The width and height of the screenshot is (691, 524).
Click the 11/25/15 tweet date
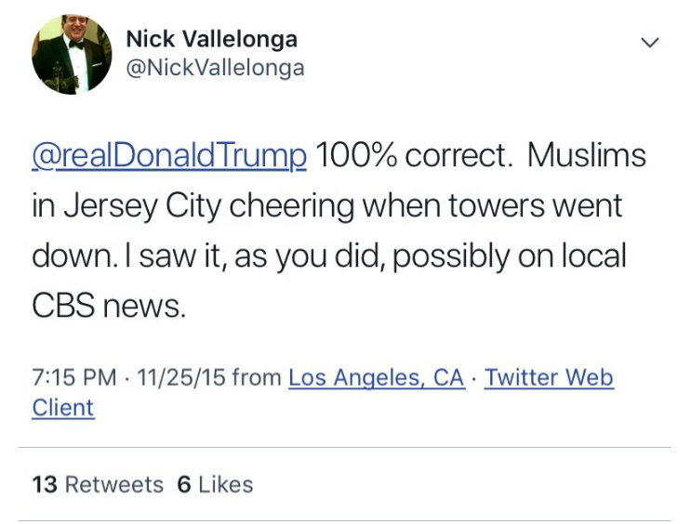179,378
